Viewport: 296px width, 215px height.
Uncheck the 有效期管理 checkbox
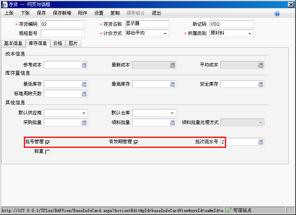pos(136,142)
